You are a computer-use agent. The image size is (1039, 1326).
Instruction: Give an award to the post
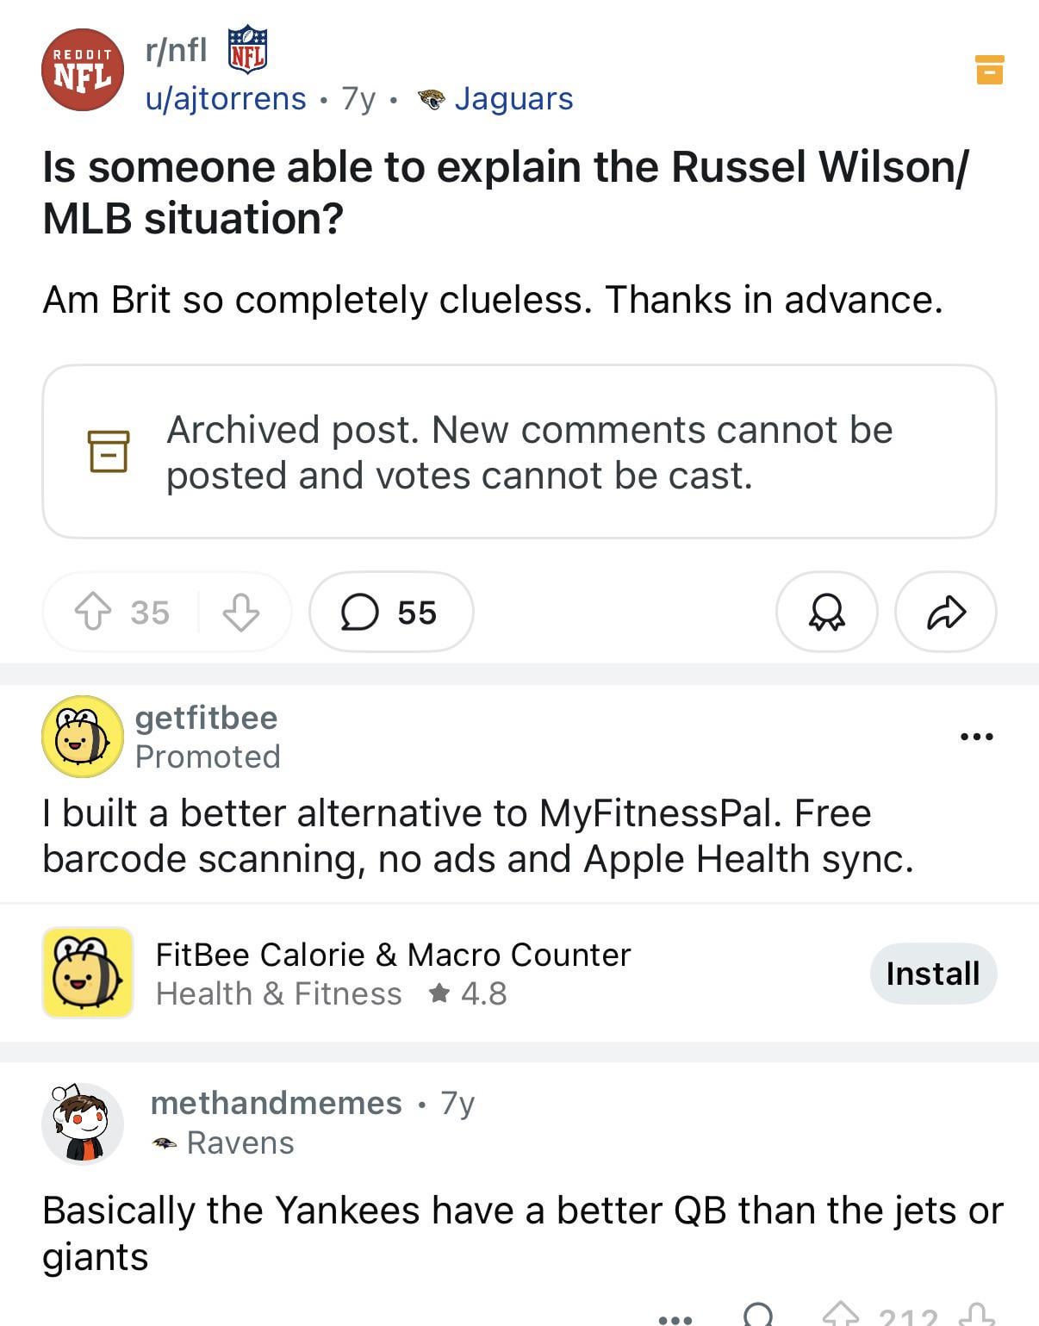pyautogui.click(x=826, y=613)
